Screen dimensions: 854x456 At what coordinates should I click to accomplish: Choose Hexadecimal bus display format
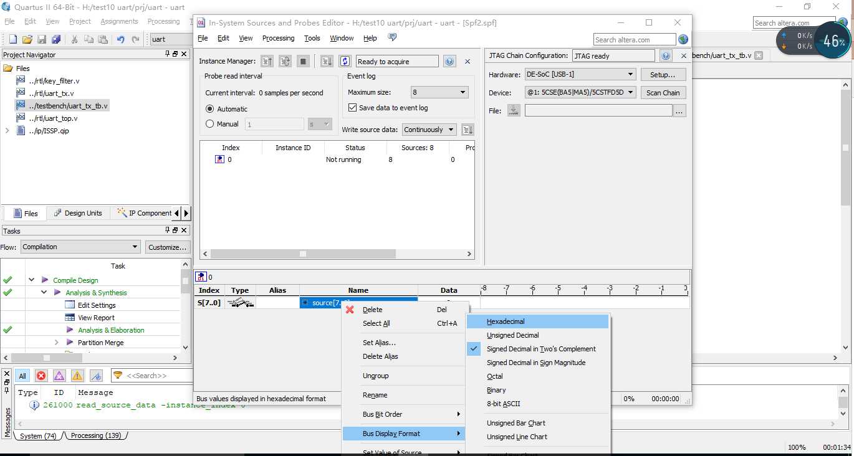pyautogui.click(x=537, y=321)
